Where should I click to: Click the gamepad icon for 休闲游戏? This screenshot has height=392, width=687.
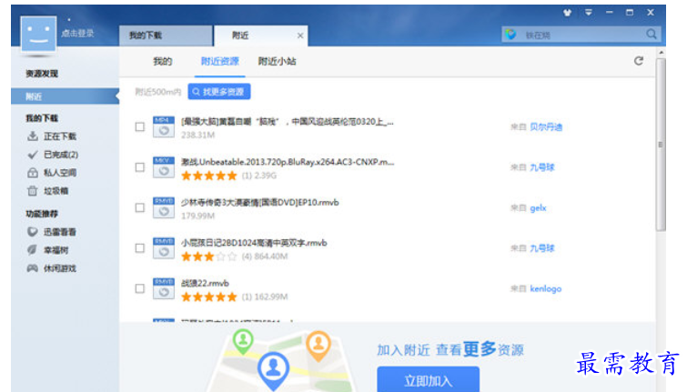pos(33,268)
